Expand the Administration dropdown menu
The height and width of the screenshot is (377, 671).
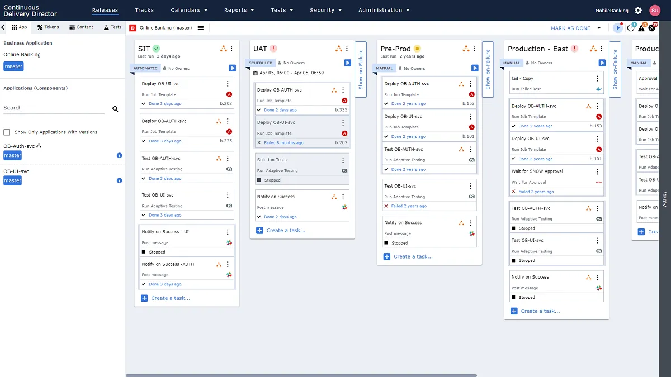(x=384, y=10)
